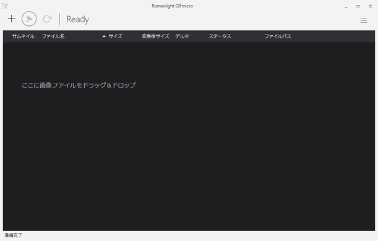Open the hamburger menu
The image size is (378, 241).
[x=364, y=21]
